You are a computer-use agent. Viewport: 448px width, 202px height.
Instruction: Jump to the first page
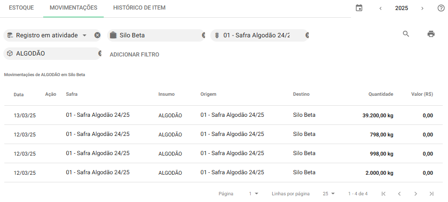point(383,194)
